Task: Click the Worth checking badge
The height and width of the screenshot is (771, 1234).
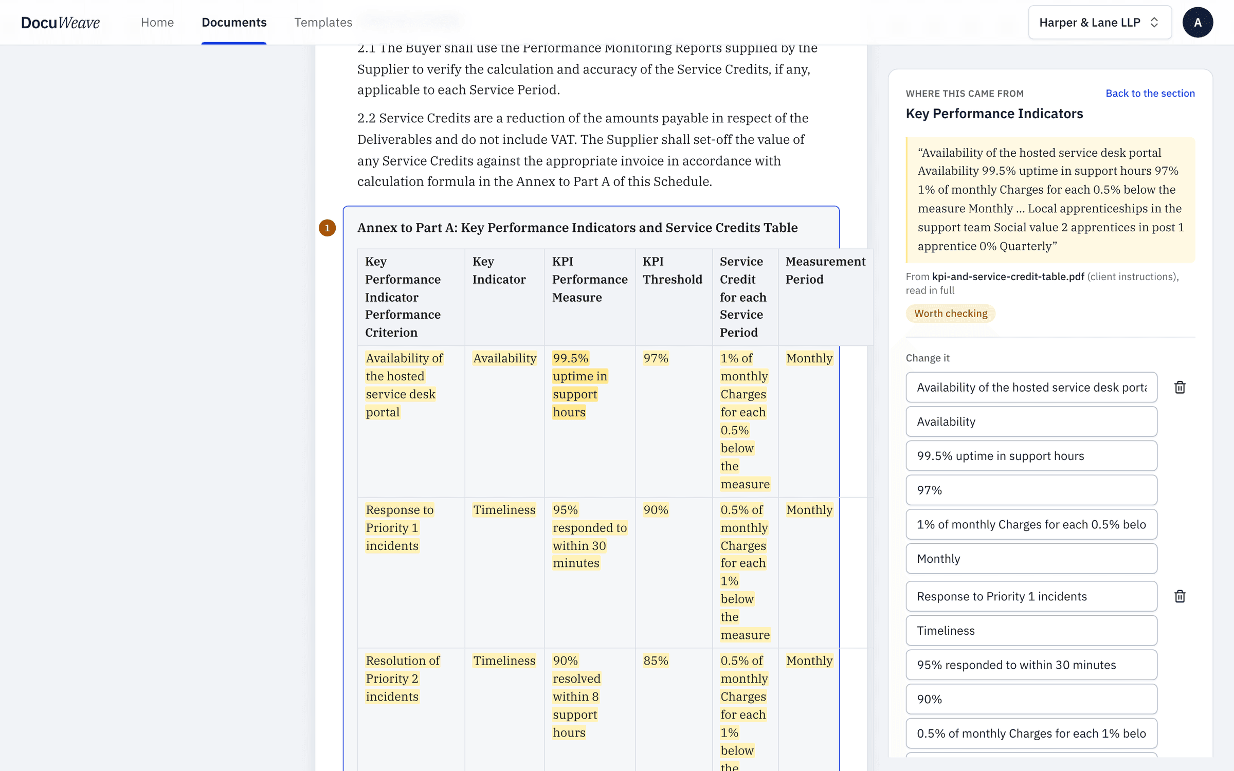Action: [950, 314]
